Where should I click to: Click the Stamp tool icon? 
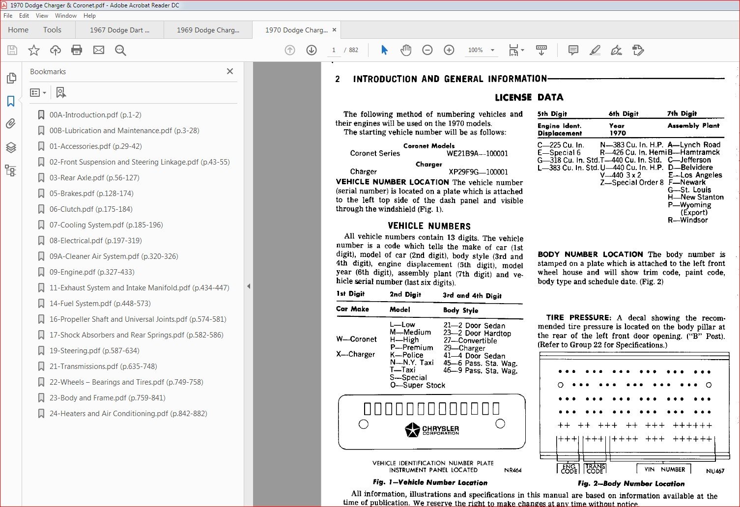pos(638,50)
